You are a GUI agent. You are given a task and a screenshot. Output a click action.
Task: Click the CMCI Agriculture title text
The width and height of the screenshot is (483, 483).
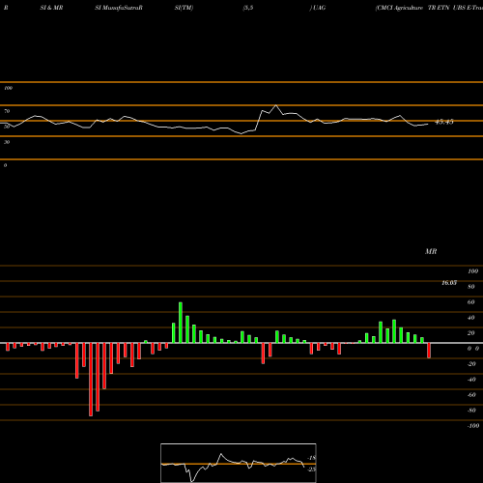399,8
